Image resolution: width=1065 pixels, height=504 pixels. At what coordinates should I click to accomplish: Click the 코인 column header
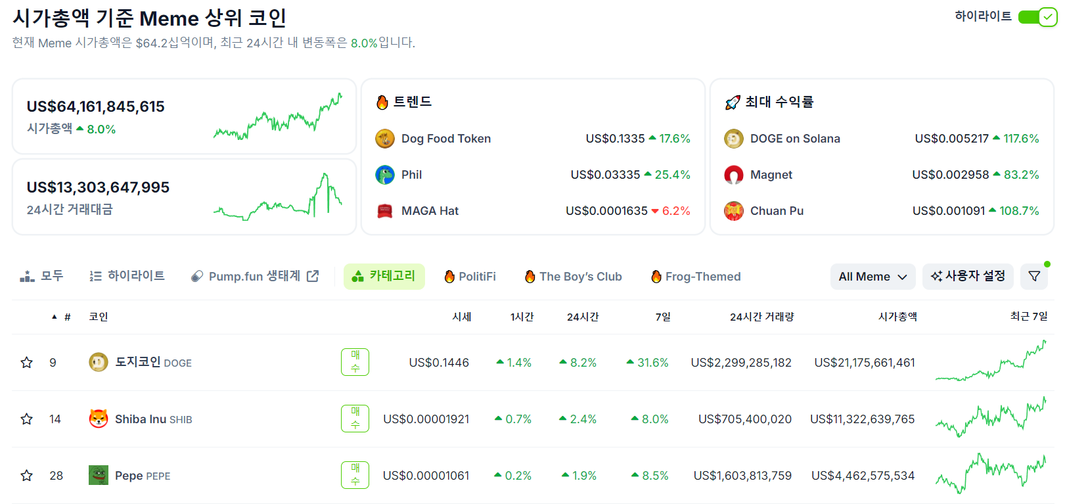click(x=99, y=317)
